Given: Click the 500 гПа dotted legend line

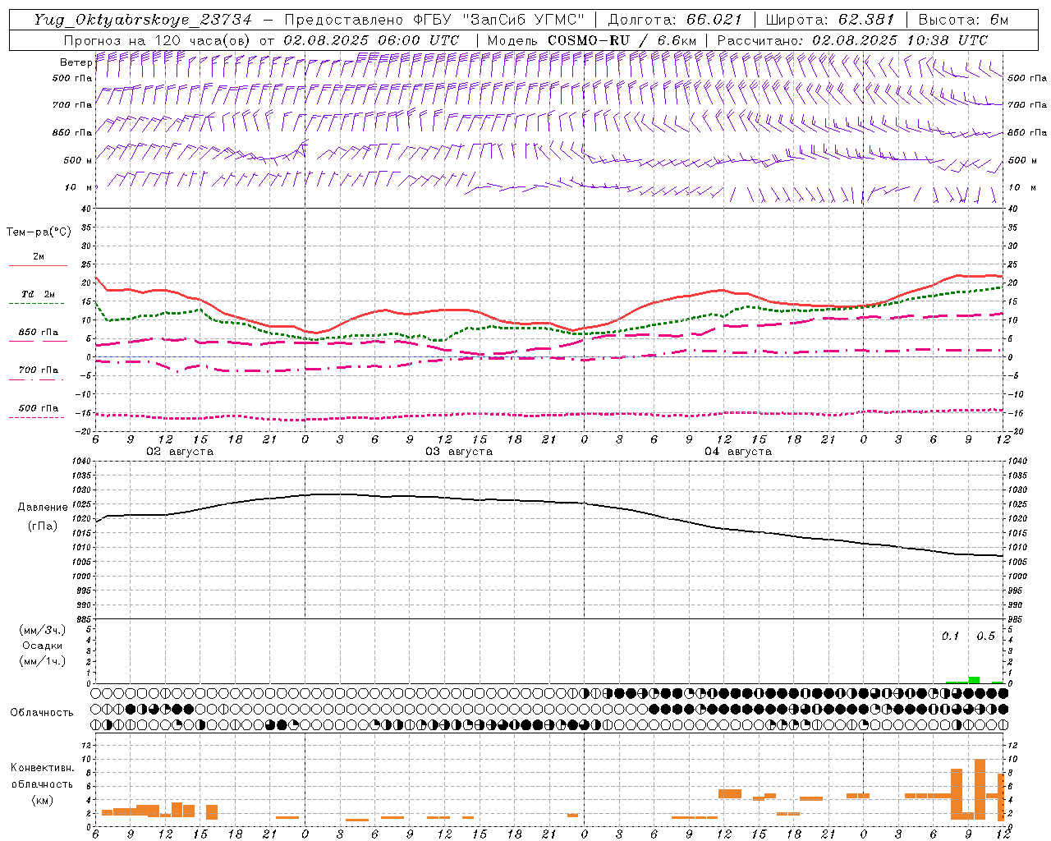Looking at the screenshot, I should point(36,417).
